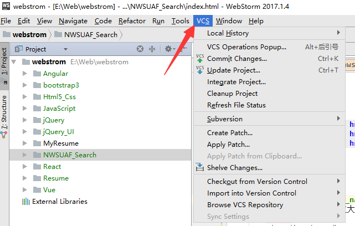Image resolution: width=355 pixels, height=226 pixels.
Task: Click the Update Project VCS icon
Action: (x=200, y=70)
